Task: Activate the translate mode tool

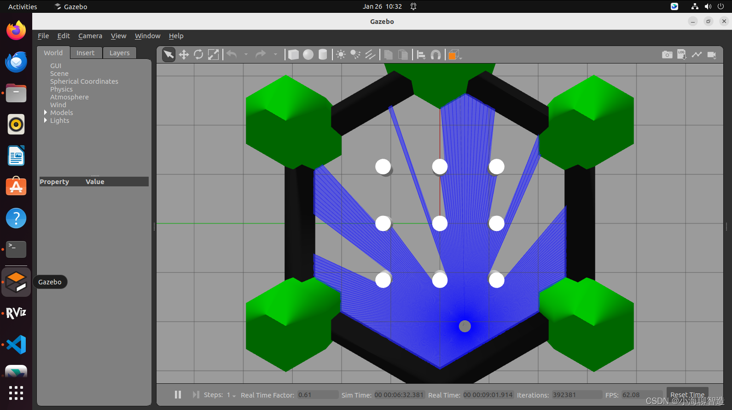Action: coord(184,55)
